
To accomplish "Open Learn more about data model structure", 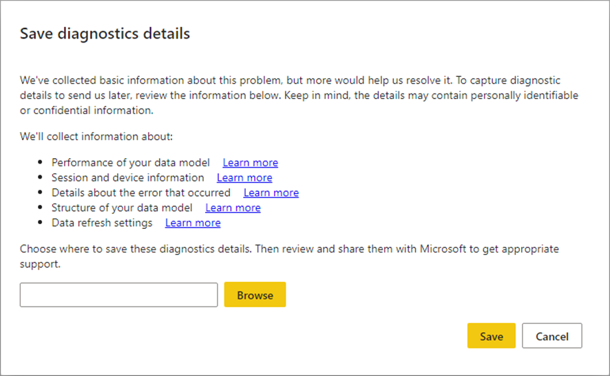I will [233, 208].
